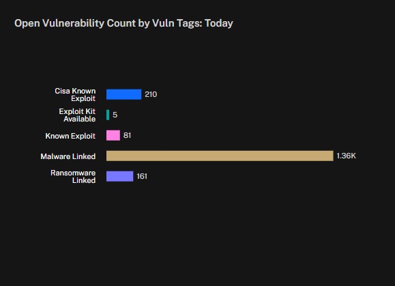Click the Known Exploit category label

70,136
